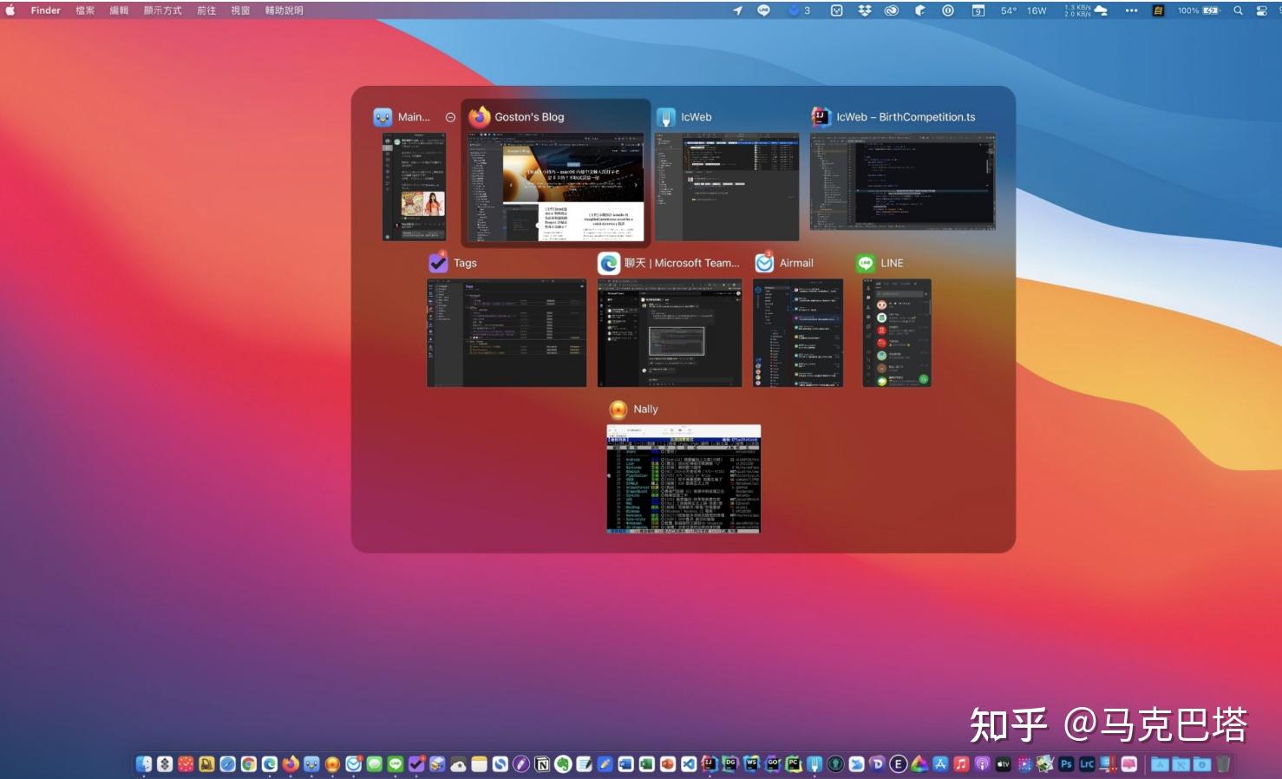Click the Nally icon beside the Nally title
The height and width of the screenshot is (779, 1282).
click(x=618, y=409)
